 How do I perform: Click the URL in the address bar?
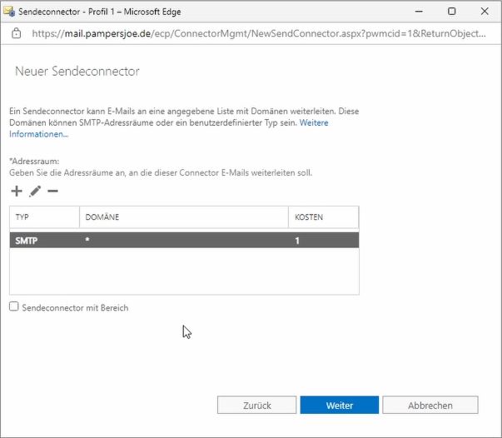click(259, 33)
